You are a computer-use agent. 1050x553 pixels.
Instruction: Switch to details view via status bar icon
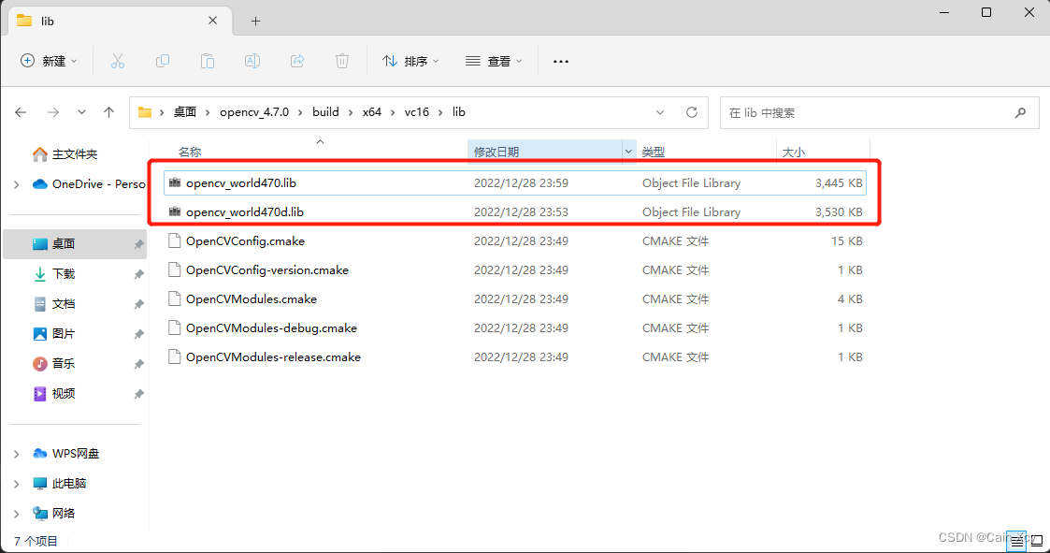click(1014, 540)
